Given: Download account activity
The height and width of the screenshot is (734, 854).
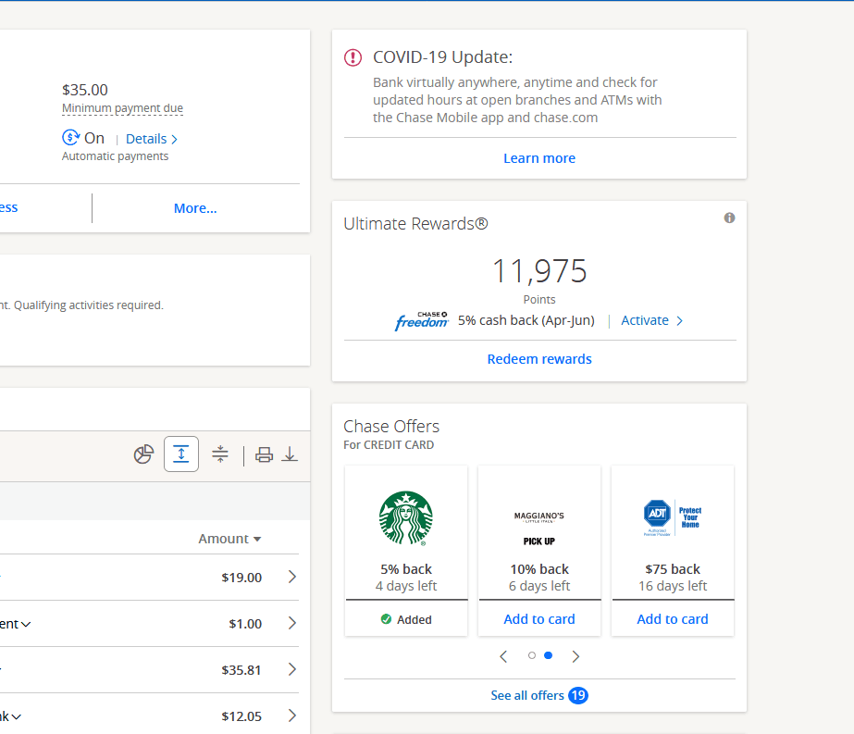Looking at the screenshot, I should (290, 454).
